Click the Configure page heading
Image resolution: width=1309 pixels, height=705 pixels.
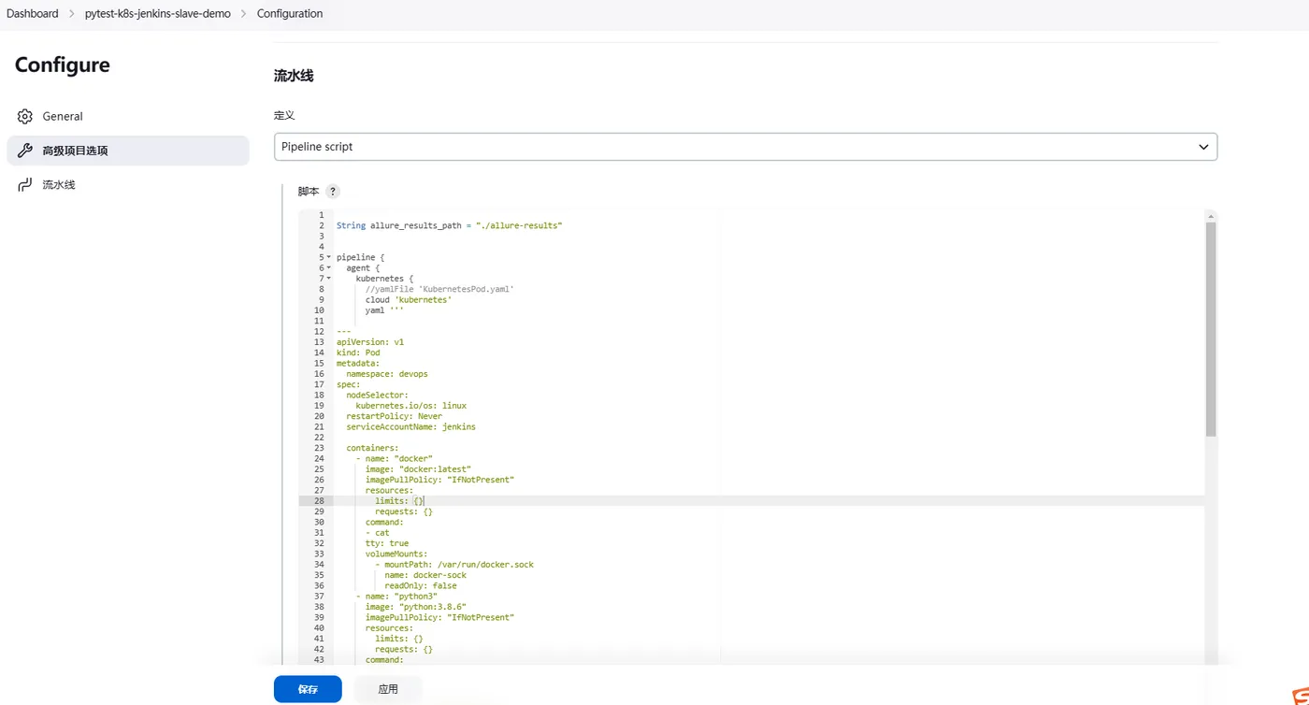click(x=63, y=65)
